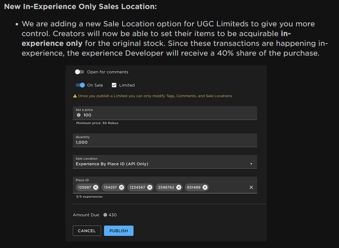Click the Cancel button
The height and width of the screenshot is (248, 339).
[x=87, y=231]
